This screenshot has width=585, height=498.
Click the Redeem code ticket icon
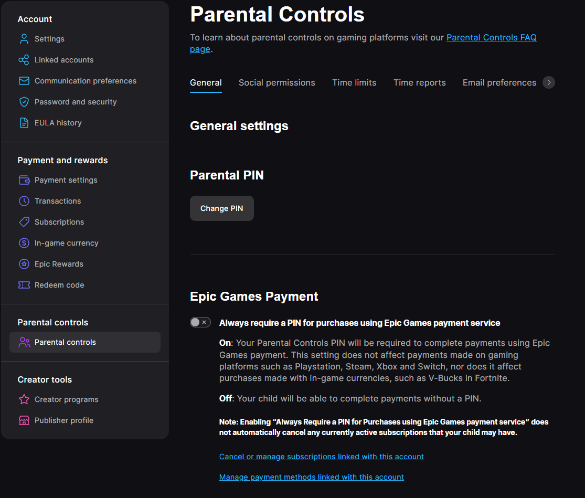click(24, 285)
